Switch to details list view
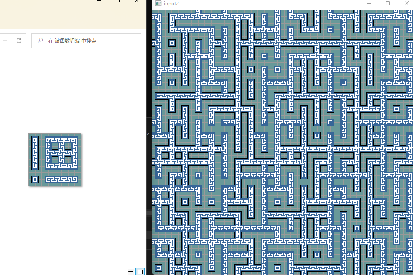 pos(131,272)
